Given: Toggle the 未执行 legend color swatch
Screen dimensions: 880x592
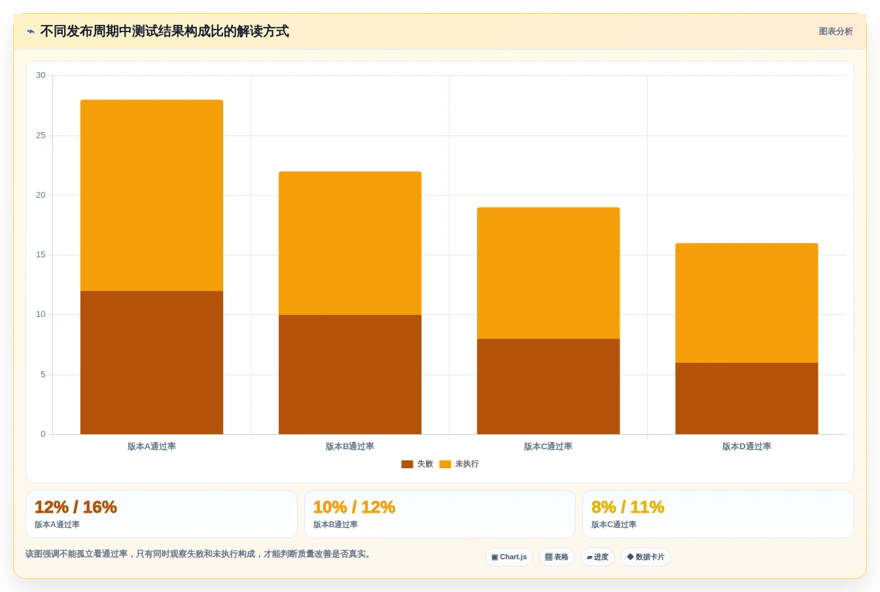Looking at the screenshot, I should click(445, 464).
